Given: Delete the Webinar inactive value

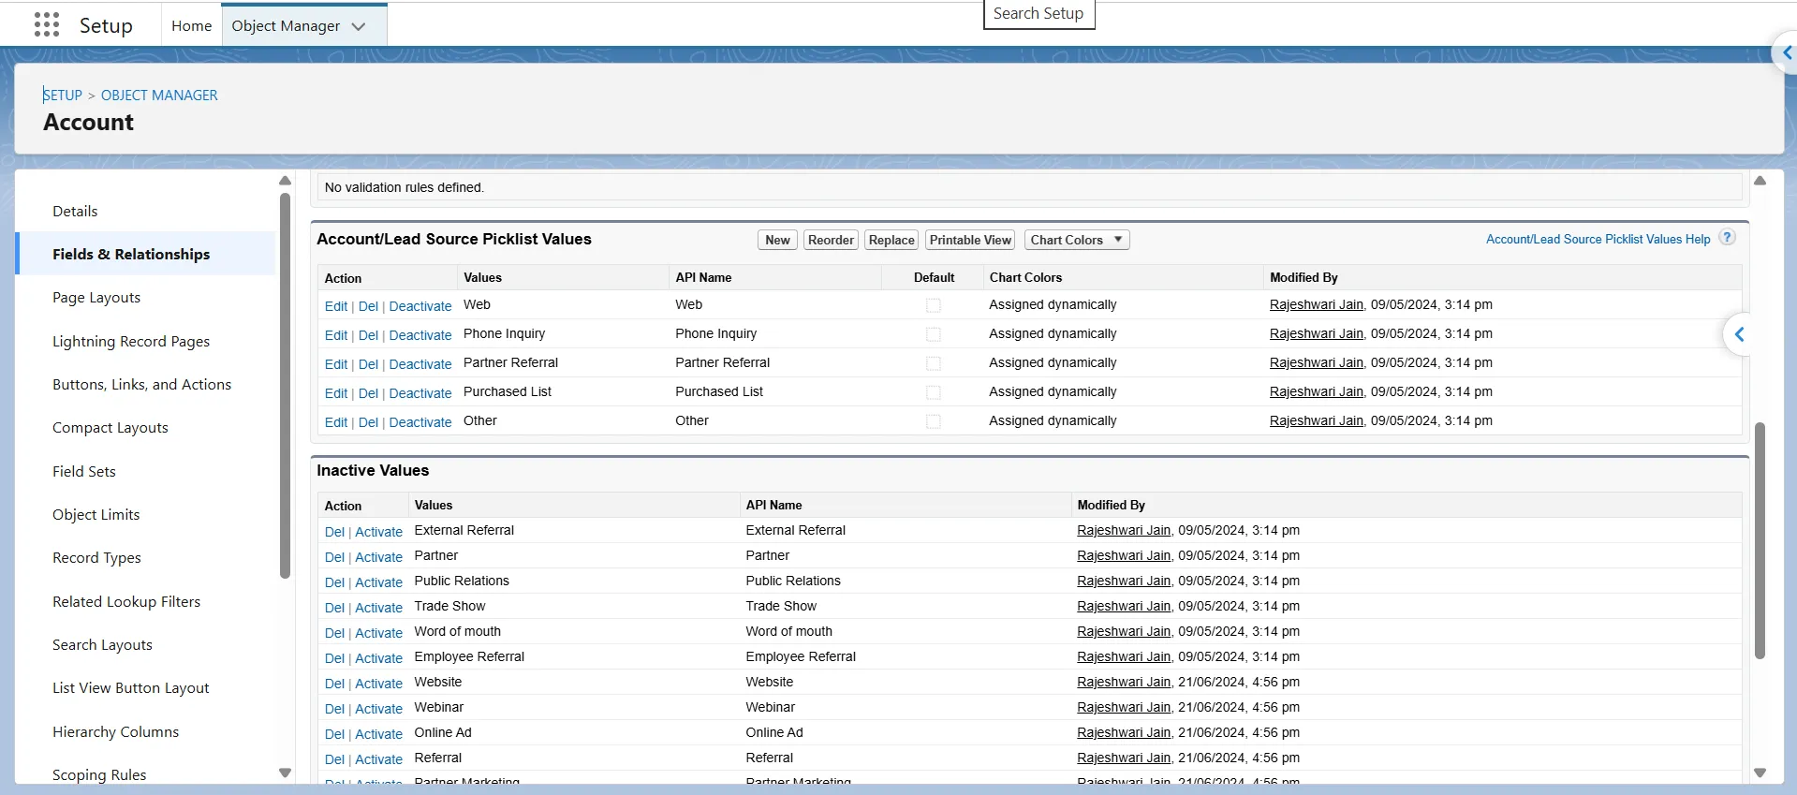Looking at the screenshot, I should coord(334,709).
